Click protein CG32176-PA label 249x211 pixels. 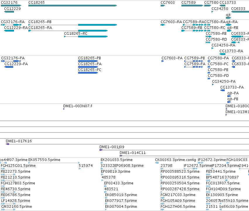pos(13,58)
